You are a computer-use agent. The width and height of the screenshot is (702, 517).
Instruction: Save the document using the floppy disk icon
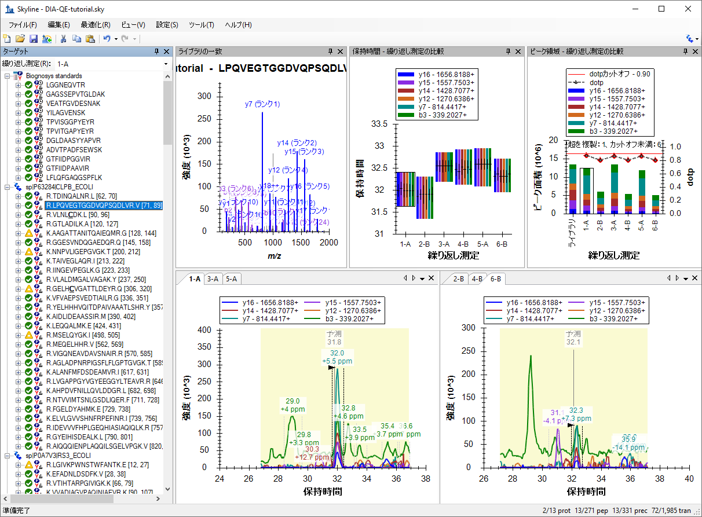pos(34,39)
